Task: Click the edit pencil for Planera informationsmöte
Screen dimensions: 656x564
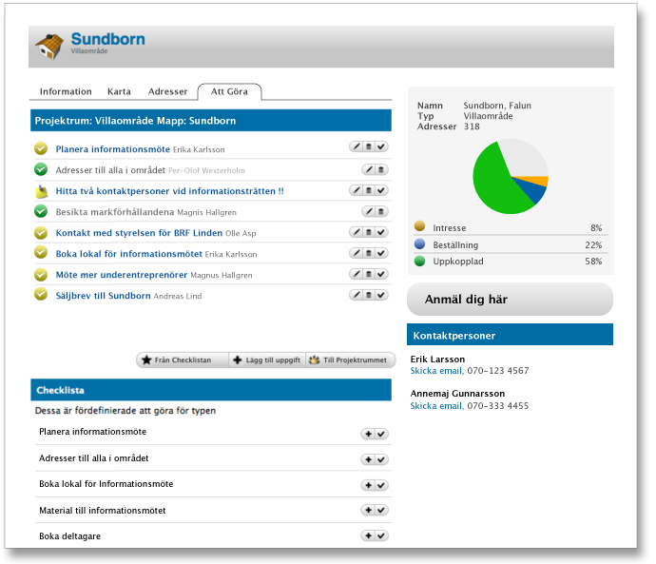Action: pos(357,147)
